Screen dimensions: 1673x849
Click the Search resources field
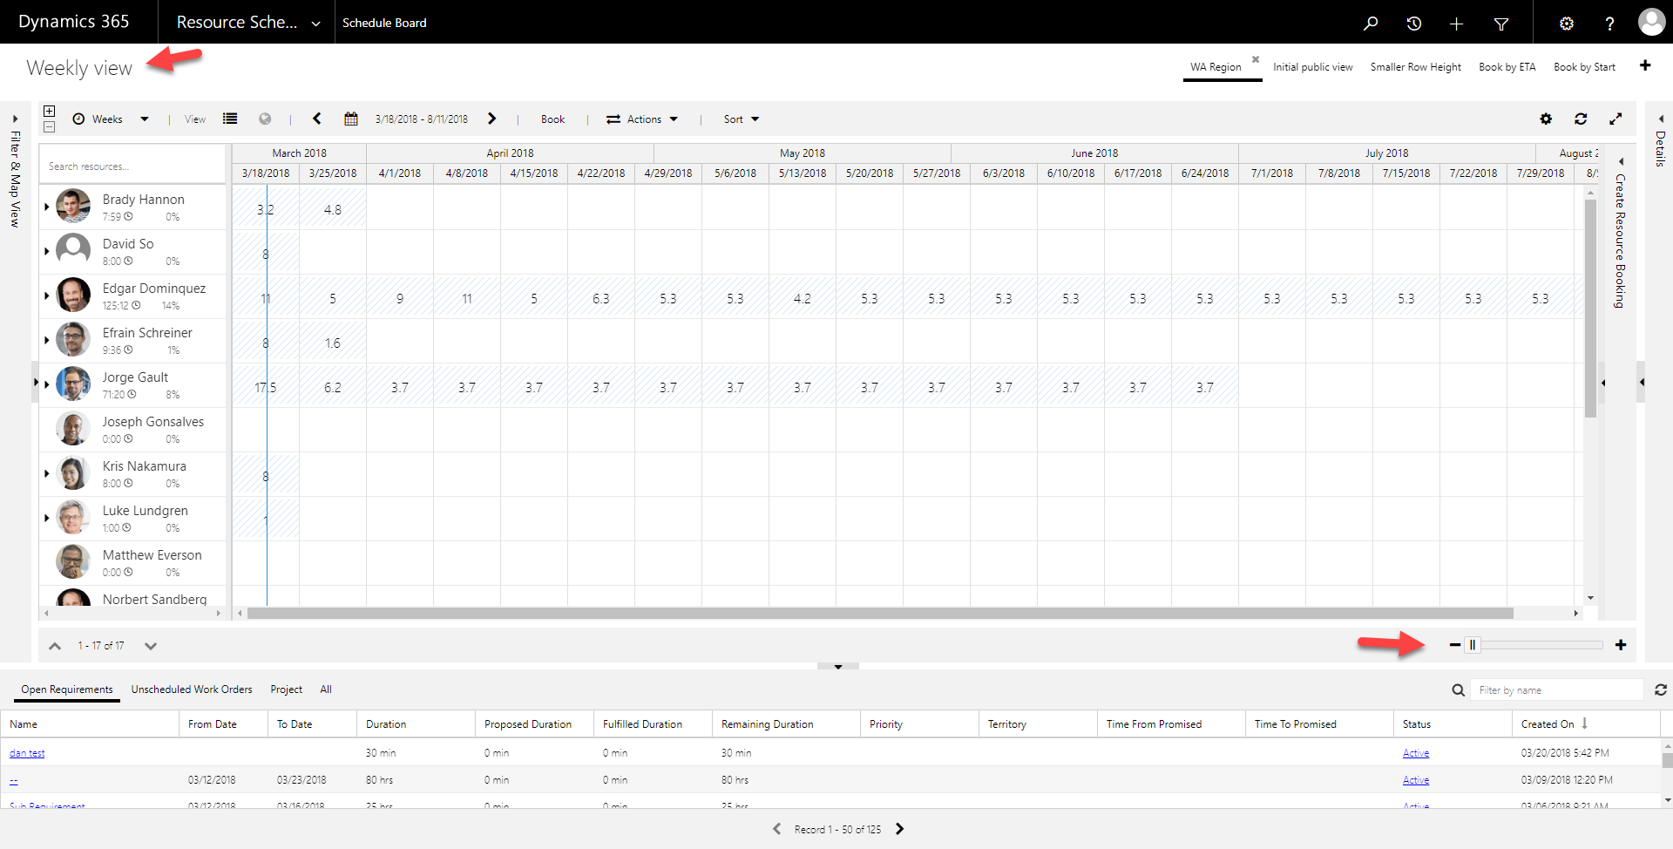pos(131,166)
